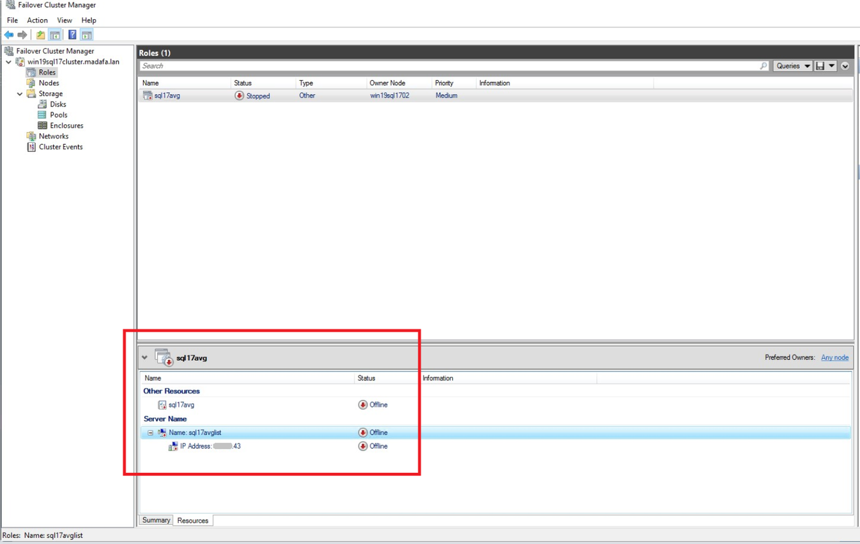Click the magnifier icon in the search box
Image resolution: width=860 pixels, height=544 pixels.
click(763, 66)
